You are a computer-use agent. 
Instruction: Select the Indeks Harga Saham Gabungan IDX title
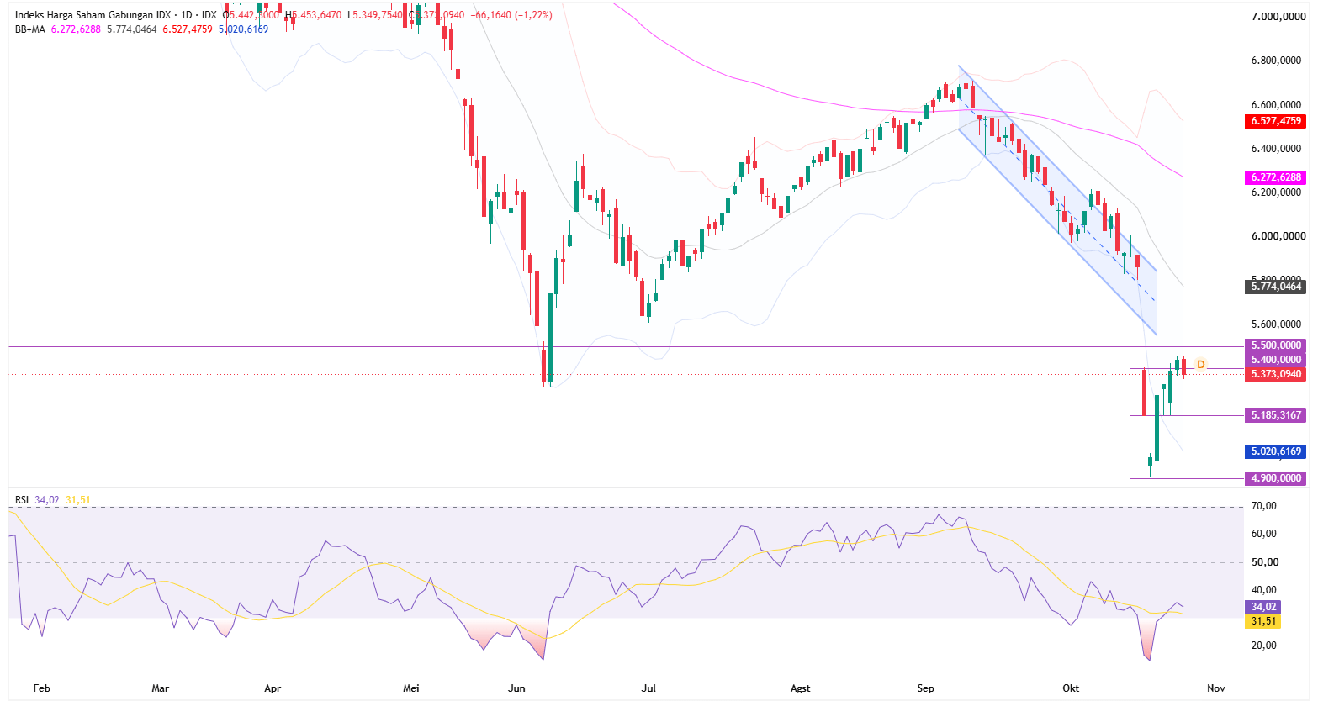(x=91, y=15)
